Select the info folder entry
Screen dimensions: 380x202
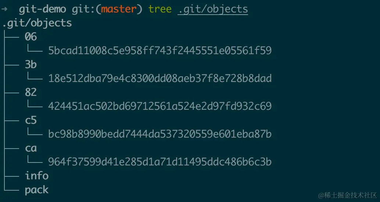click(x=37, y=176)
